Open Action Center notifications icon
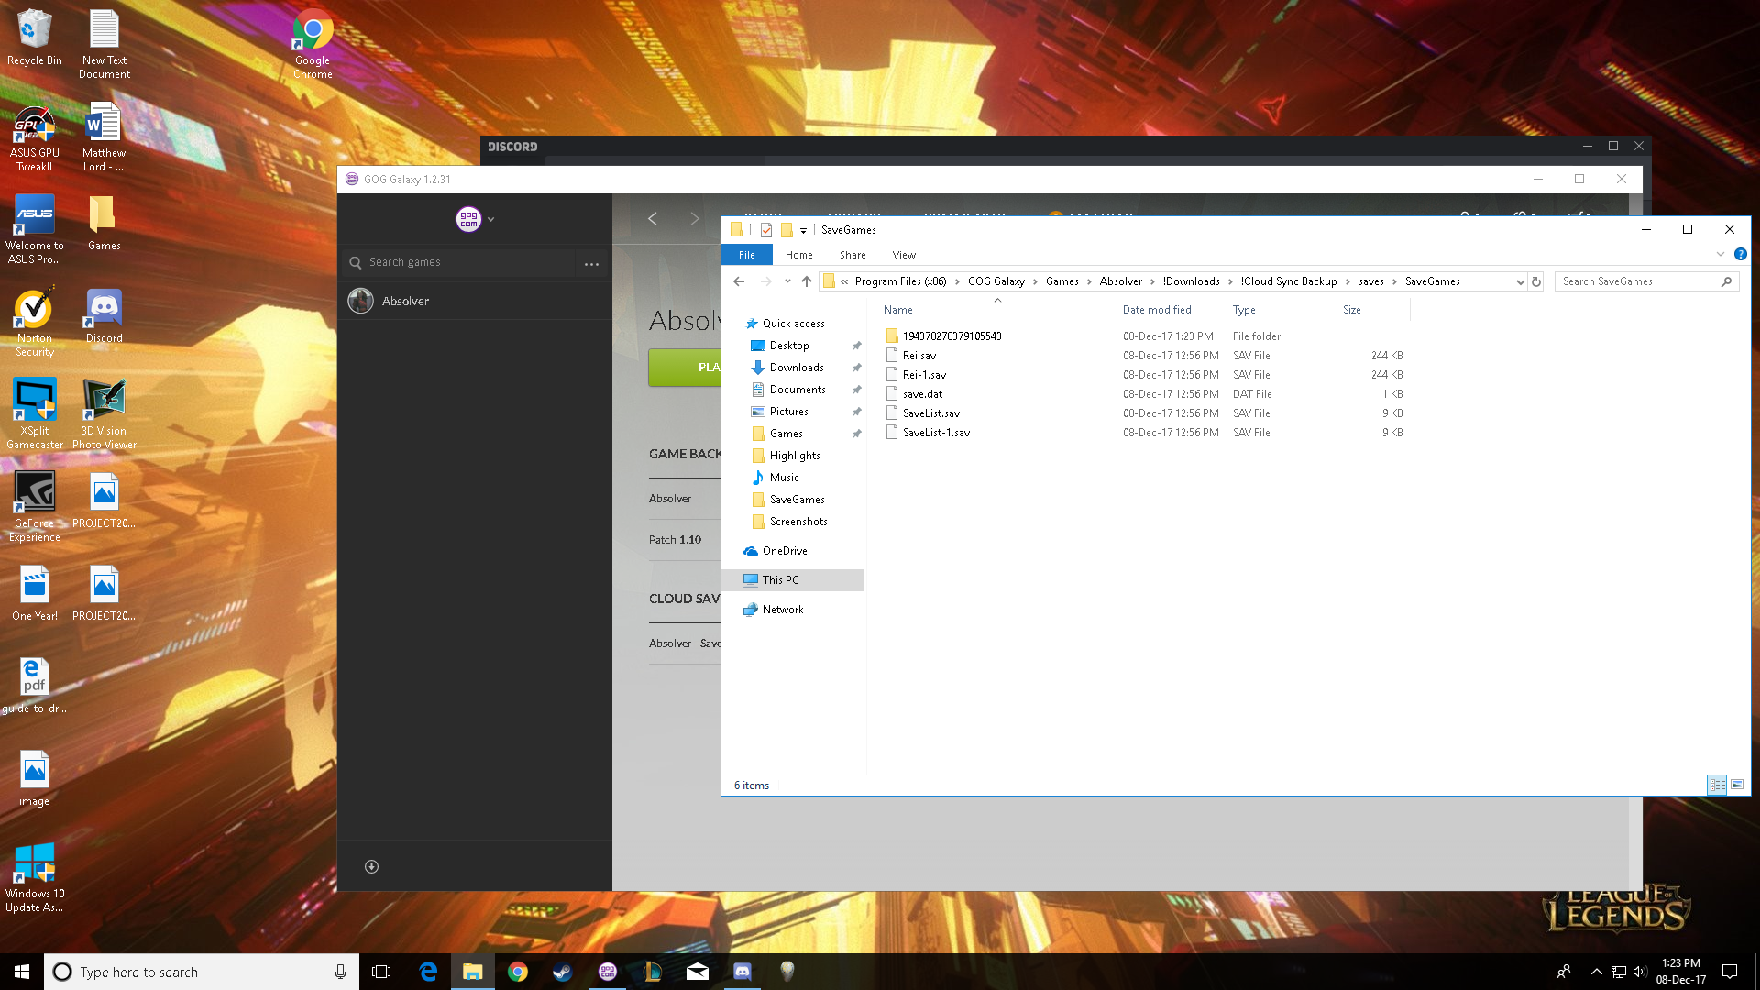Viewport: 1760px width, 990px height. coord(1730,972)
